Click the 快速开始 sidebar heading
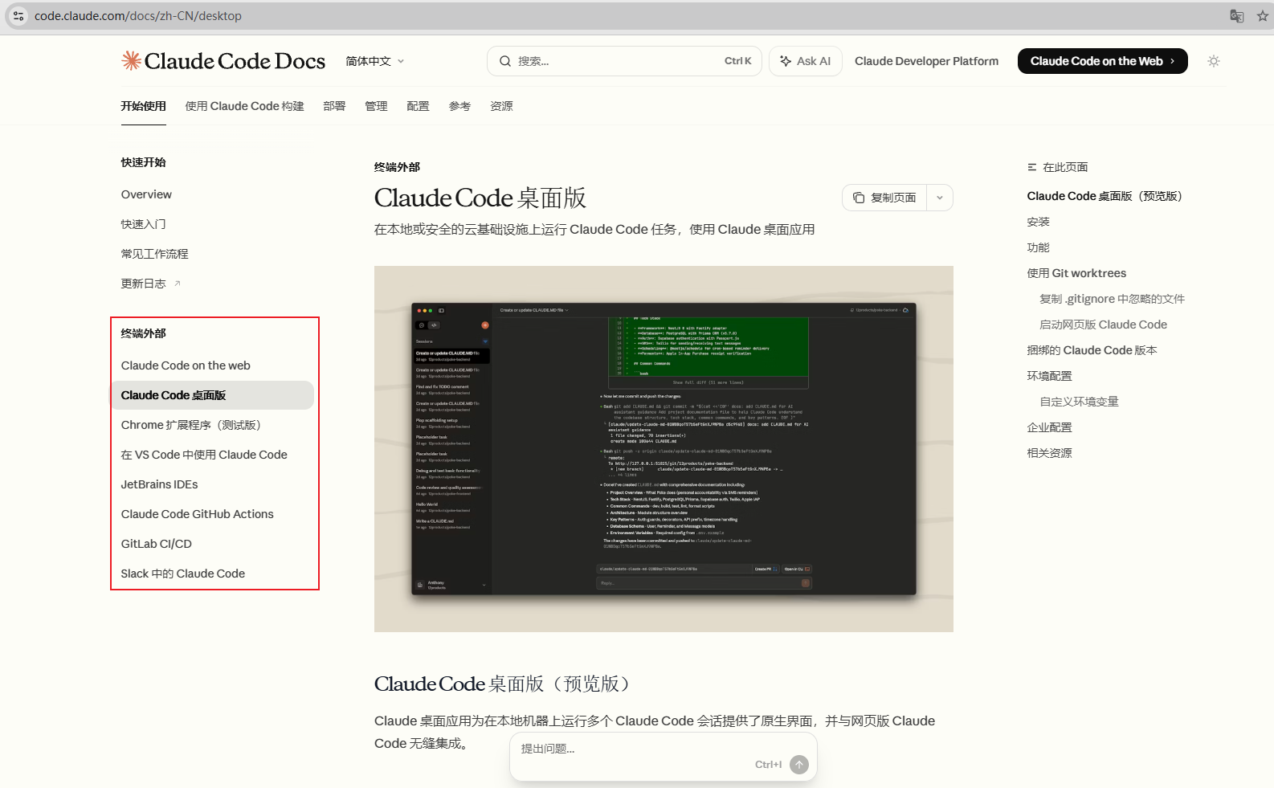Viewport: 1274px width, 788px height. [144, 162]
